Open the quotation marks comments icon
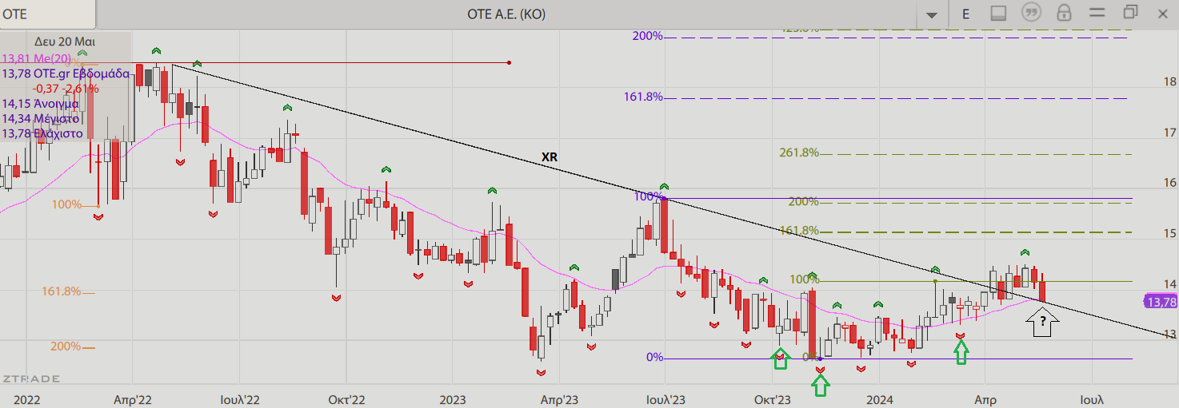 click(x=1032, y=14)
